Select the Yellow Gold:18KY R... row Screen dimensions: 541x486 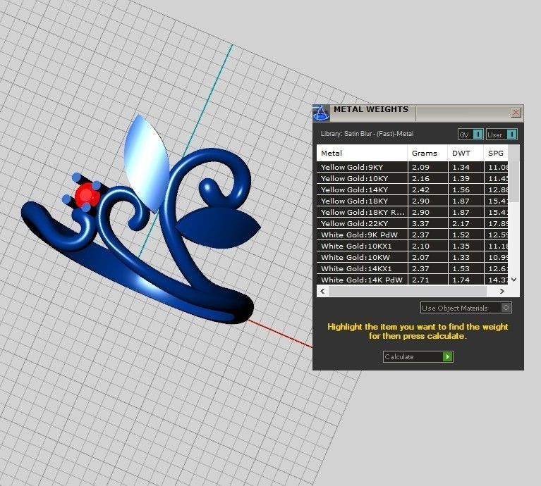(413, 212)
